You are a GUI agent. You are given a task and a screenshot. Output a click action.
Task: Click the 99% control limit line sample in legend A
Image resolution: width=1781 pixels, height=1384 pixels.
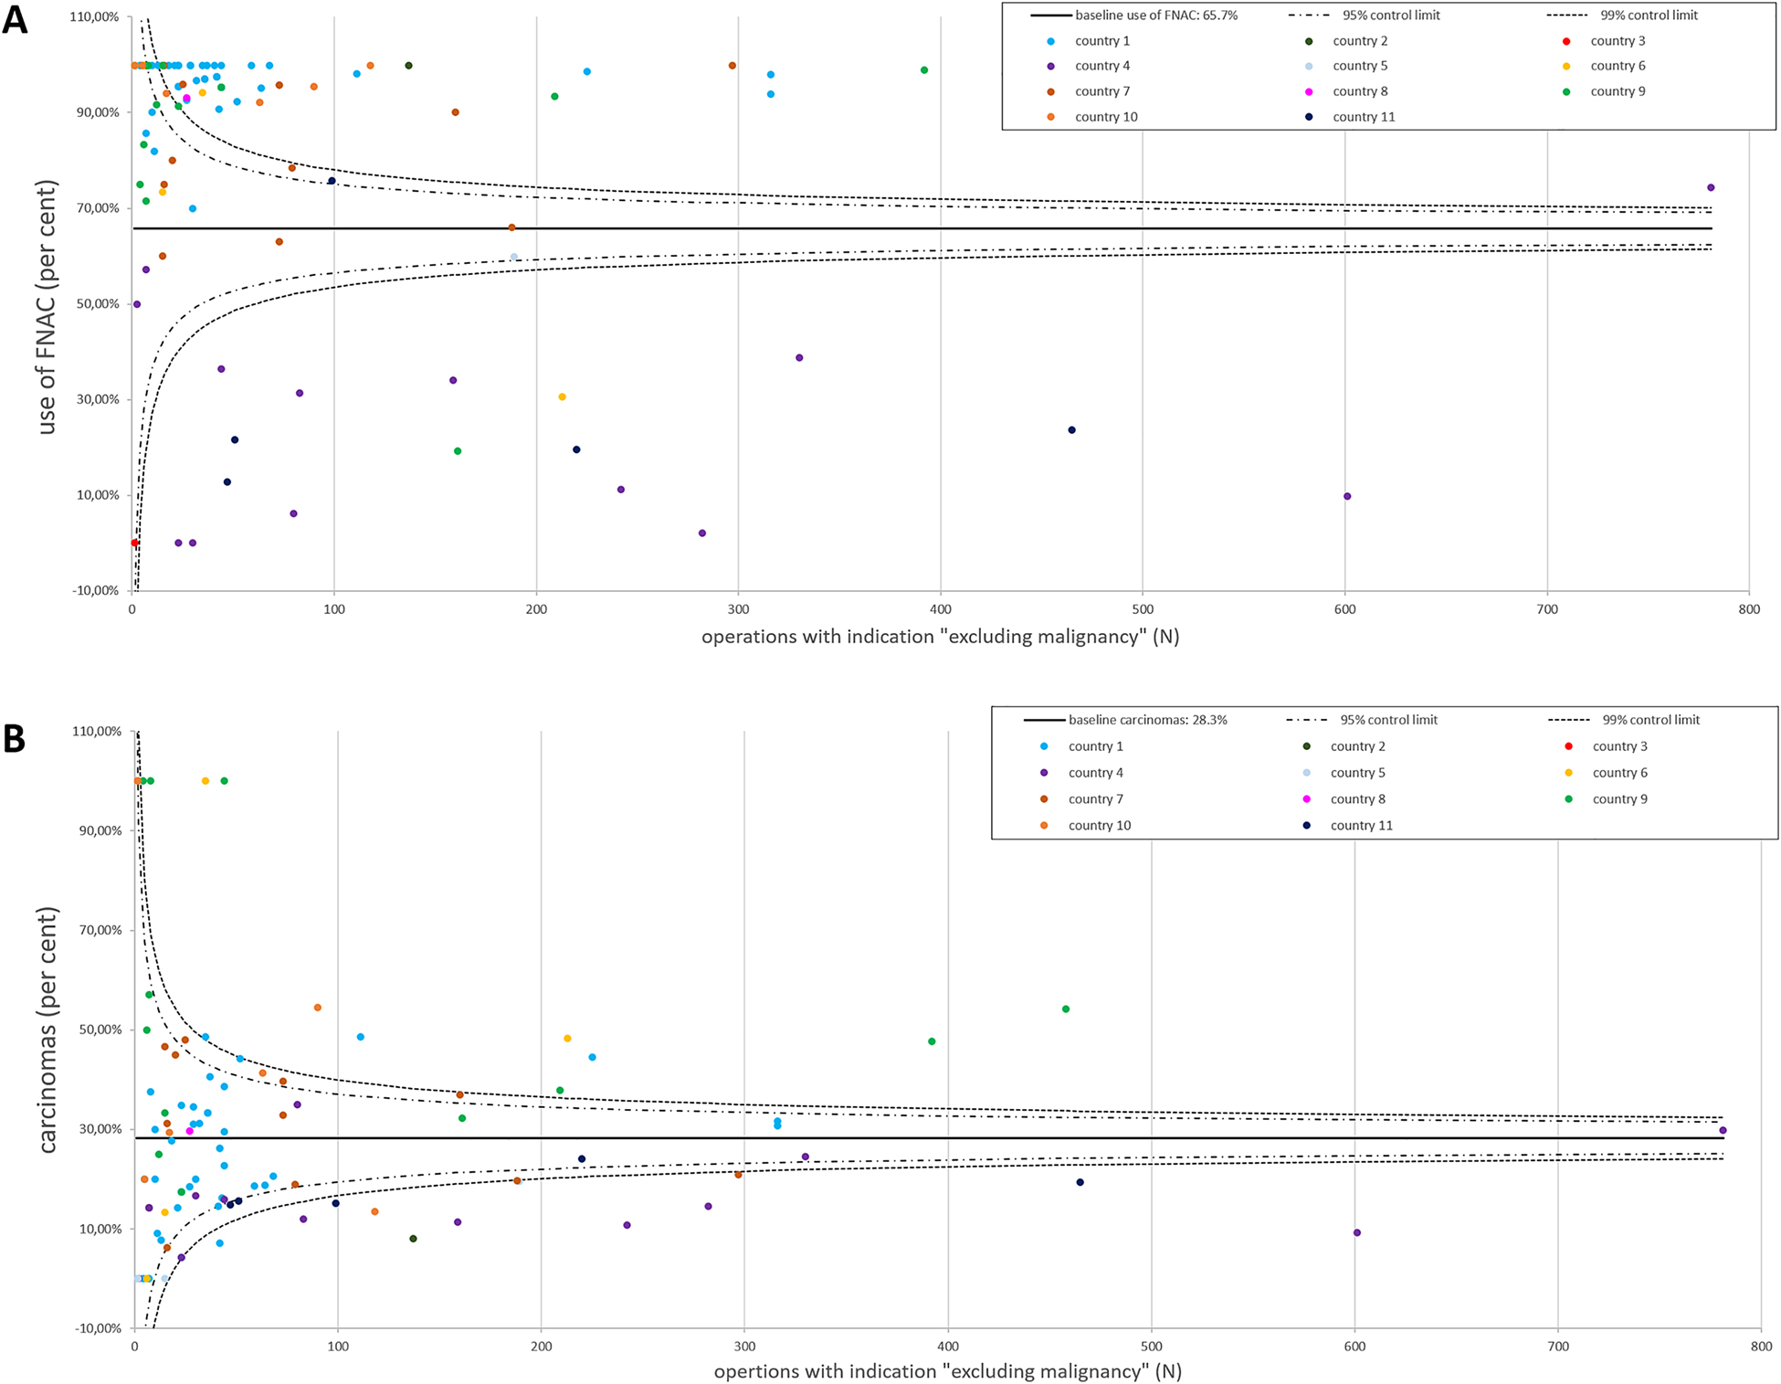[x=1568, y=16]
